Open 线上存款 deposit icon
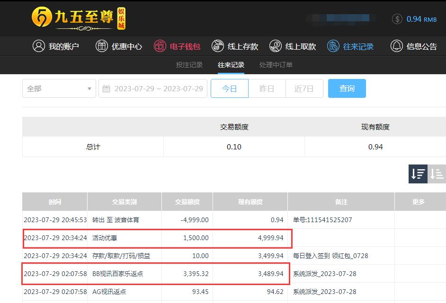The width and height of the screenshot is (446, 303). pos(218,46)
